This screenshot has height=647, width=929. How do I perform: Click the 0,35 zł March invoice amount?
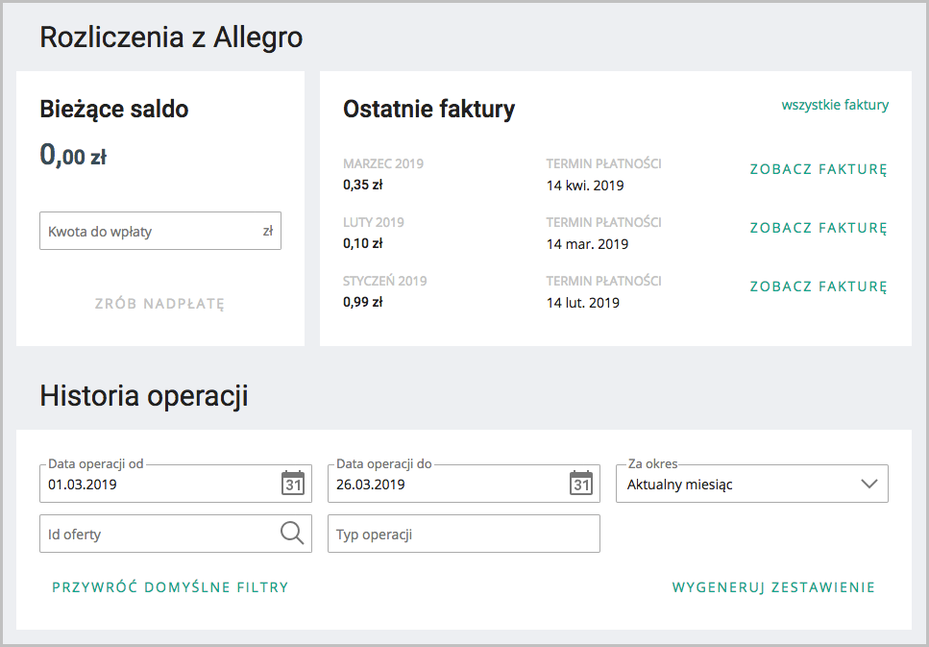pyautogui.click(x=363, y=185)
